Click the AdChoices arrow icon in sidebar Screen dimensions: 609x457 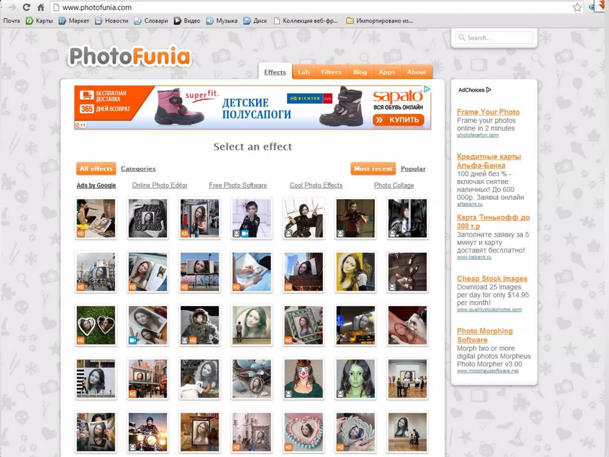point(489,90)
